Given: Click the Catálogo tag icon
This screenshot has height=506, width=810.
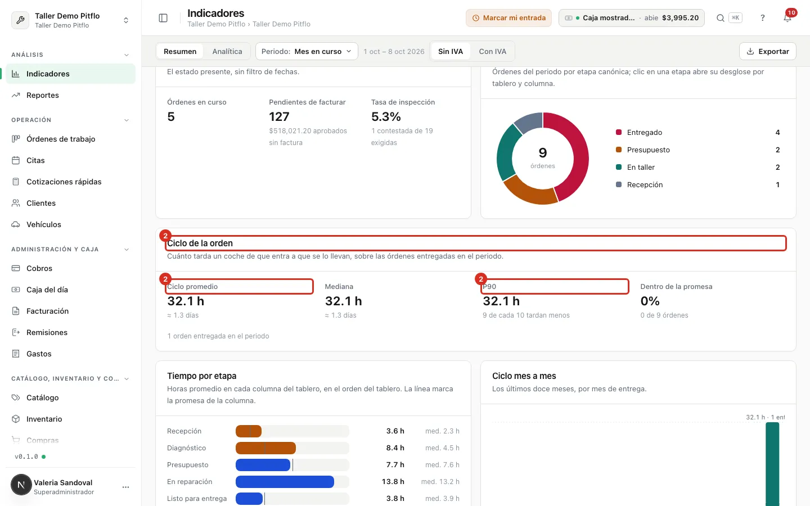Looking at the screenshot, I should 16,397.
